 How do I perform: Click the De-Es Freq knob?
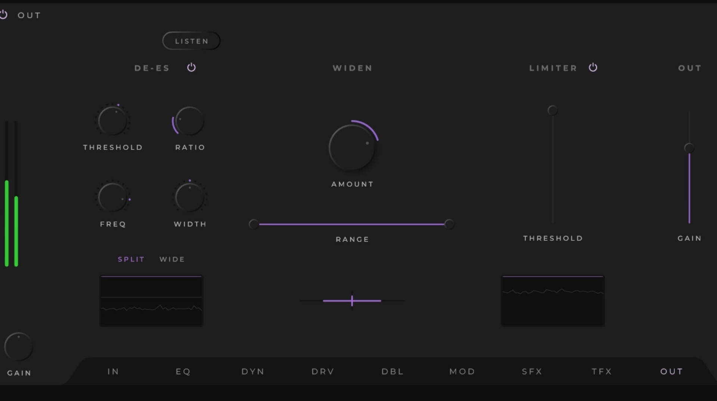click(x=112, y=197)
